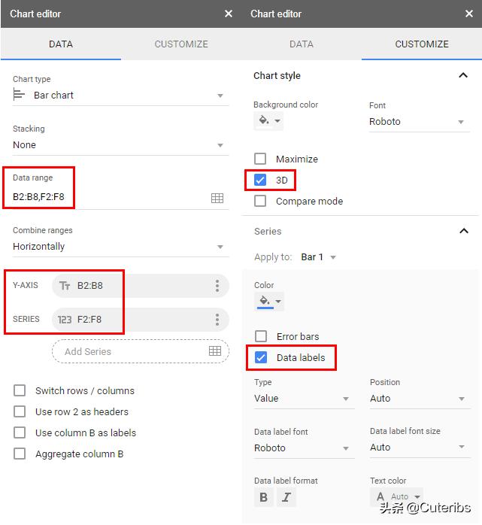Click the grid icon in Add Series
Screen dimensions: 482x525
coord(215,351)
